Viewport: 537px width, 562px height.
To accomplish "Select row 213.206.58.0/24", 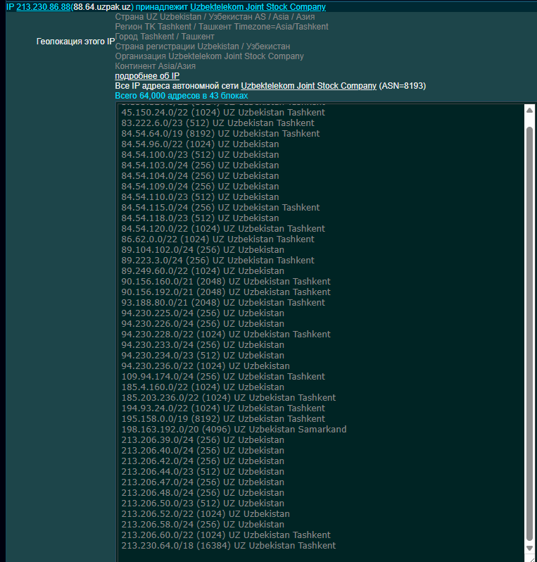I will (x=203, y=525).
